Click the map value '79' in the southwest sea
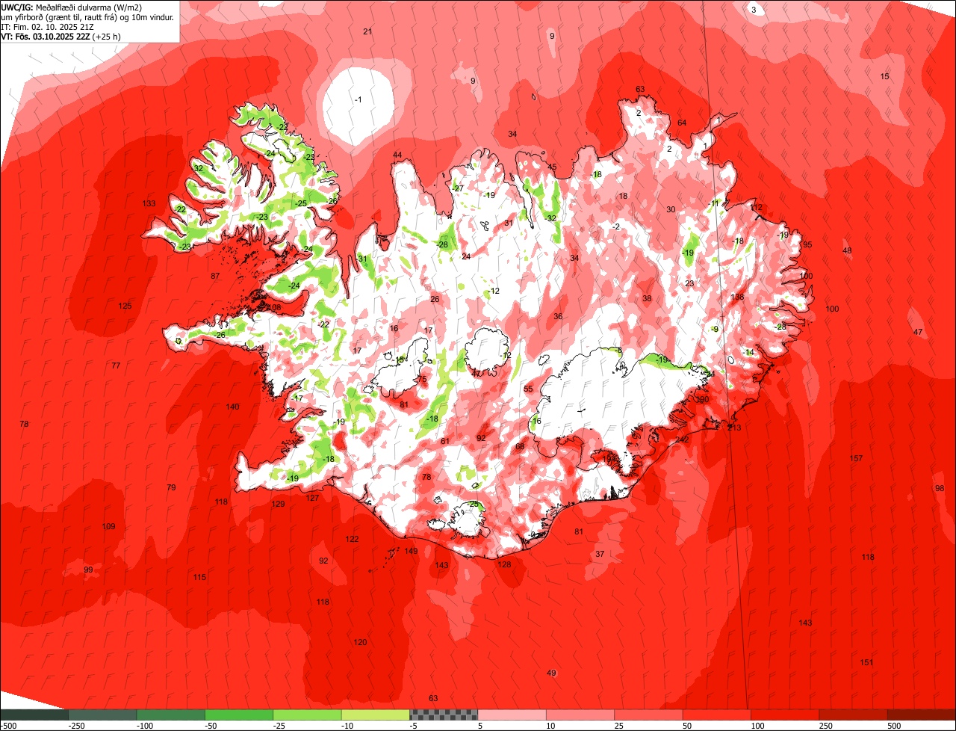This screenshot has width=956, height=731. click(171, 488)
